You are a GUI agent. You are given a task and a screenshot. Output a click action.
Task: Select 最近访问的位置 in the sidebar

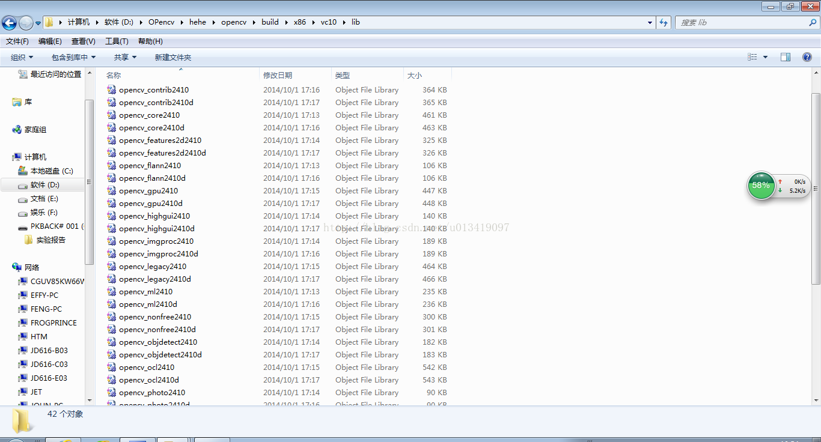[x=50, y=74]
